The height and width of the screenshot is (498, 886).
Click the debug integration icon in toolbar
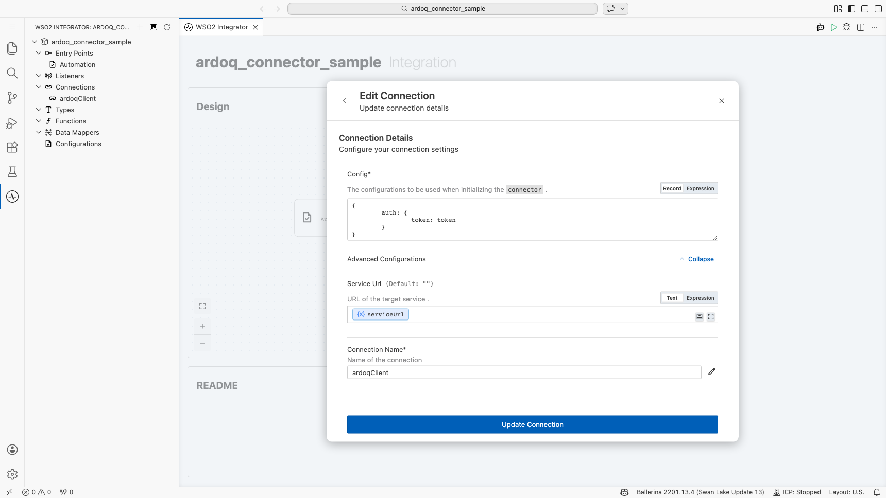coord(847,27)
